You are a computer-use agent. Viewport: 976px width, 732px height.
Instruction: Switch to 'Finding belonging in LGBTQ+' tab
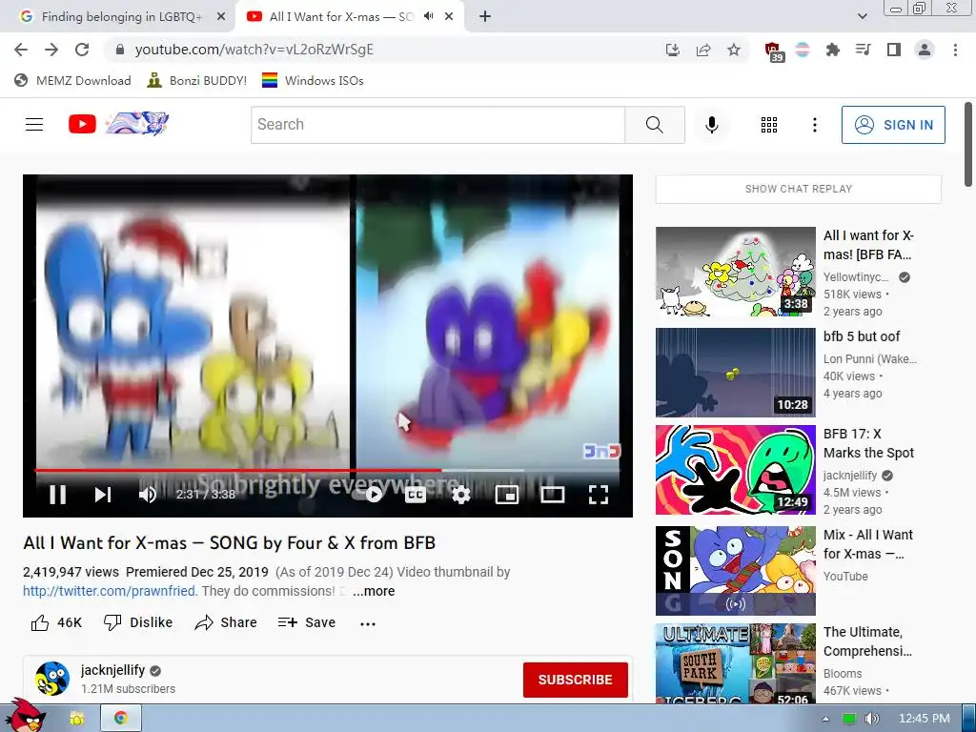click(121, 17)
